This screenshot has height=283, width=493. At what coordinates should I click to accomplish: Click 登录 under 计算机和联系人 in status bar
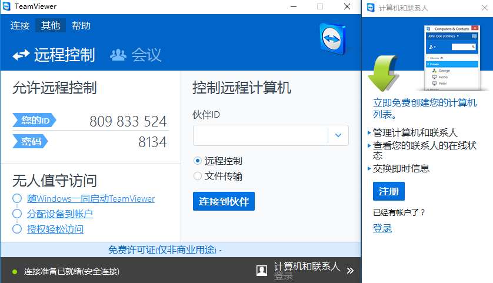click(284, 276)
